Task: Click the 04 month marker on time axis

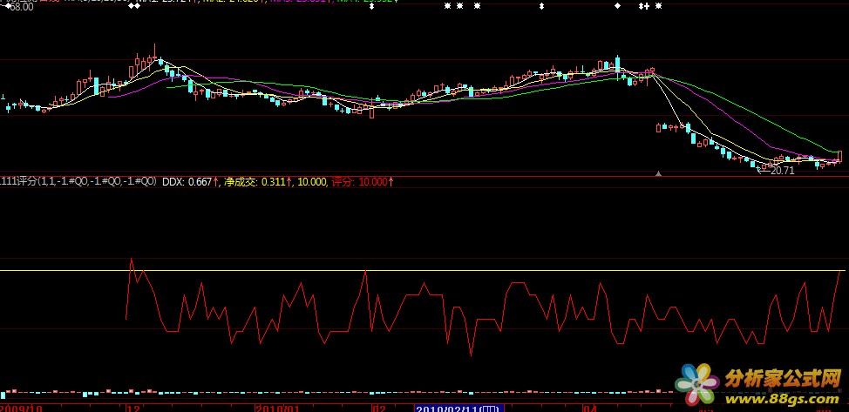Action: [590, 407]
